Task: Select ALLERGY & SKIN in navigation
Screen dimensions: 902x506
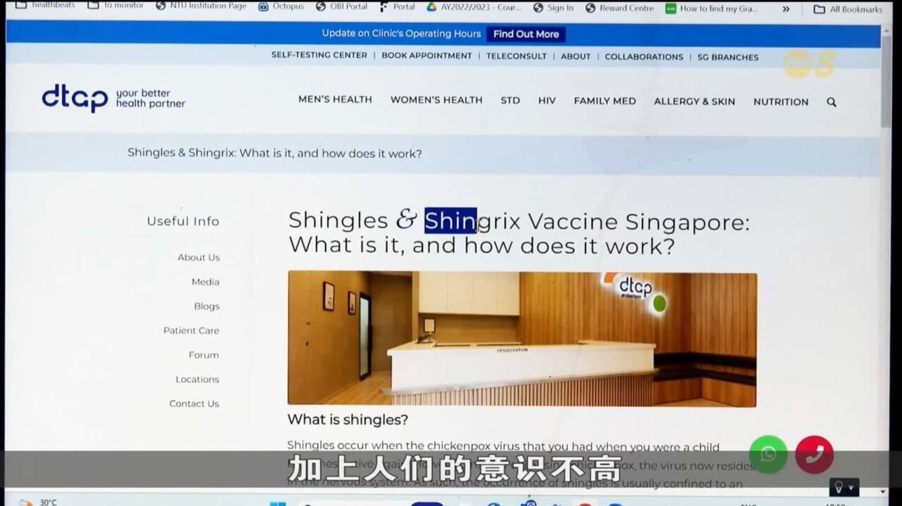Action: coord(694,101)
